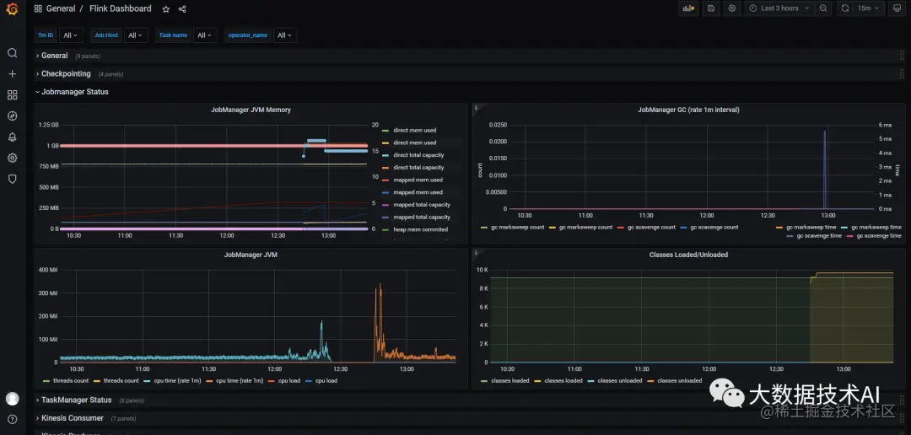Go to the General folder breadcrumb
Screen dimensions: 911x435
61,8
